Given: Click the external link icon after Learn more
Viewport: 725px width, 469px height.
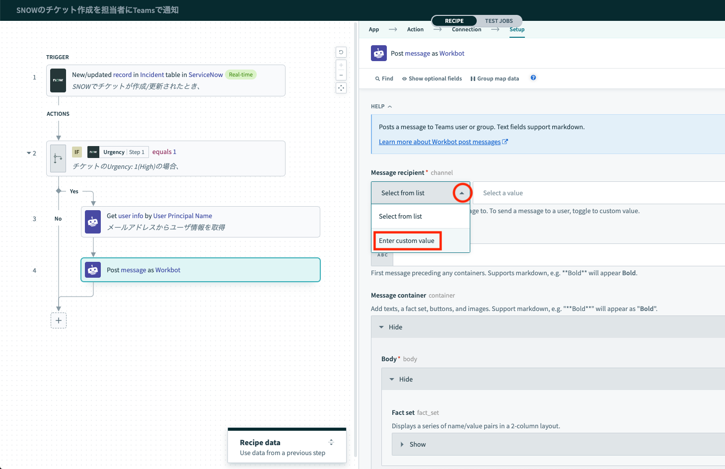Looking at the screenshot, I should tap(505, 142).
